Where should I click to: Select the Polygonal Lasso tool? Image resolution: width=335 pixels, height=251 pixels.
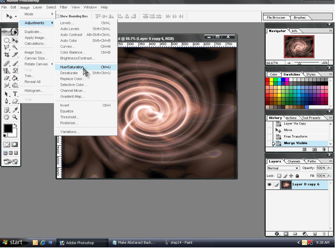[x=7, y=47]
